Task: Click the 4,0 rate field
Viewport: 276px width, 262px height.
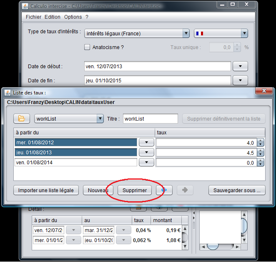Action: [206, 142]
